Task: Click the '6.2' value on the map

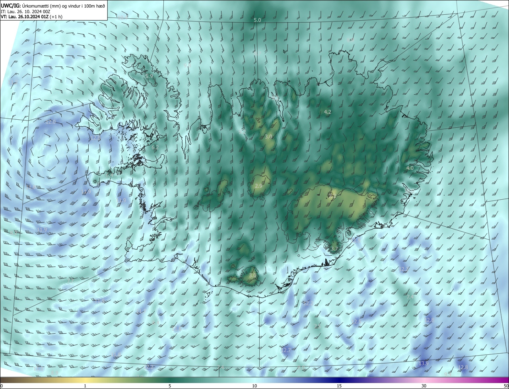Action: pyautogui.click(x=155, y=148)
